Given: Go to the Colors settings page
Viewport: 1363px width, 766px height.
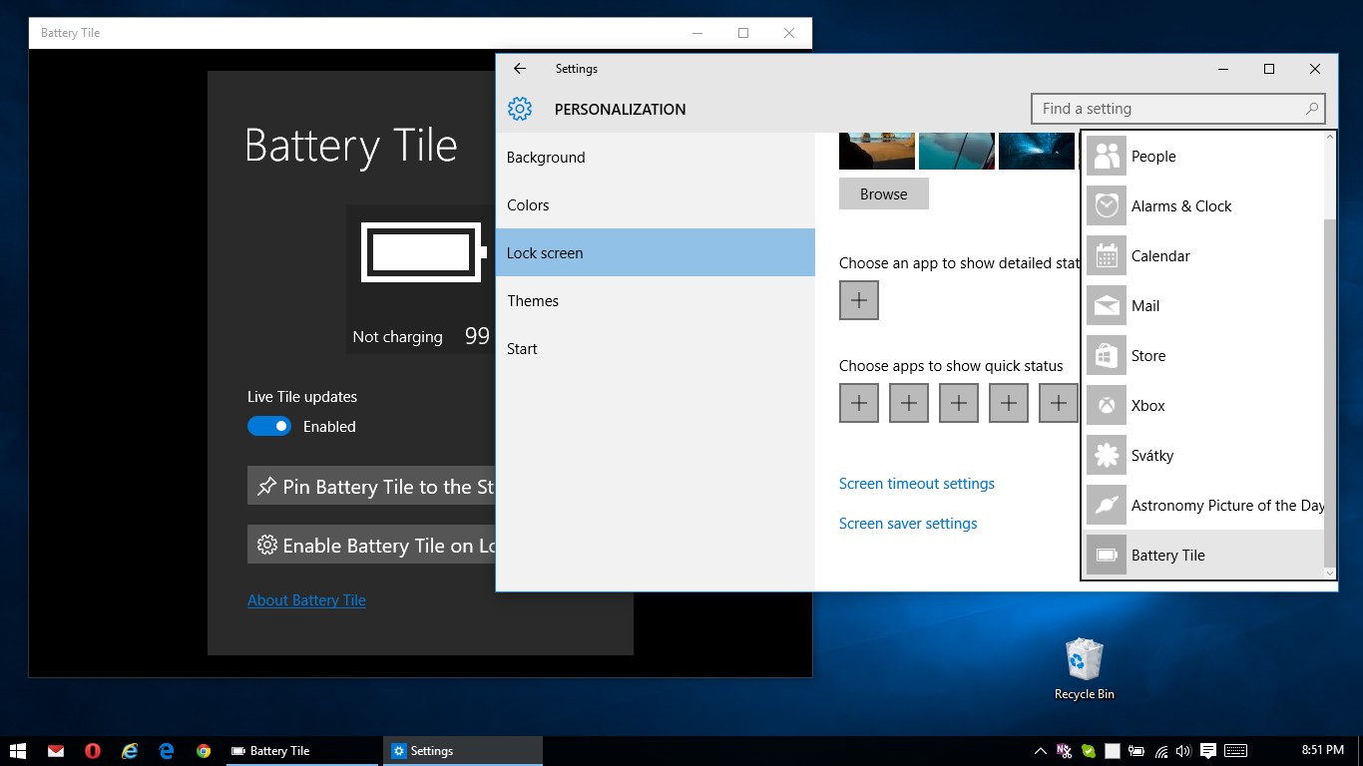Looking at the screenshot, I should point(528,205).
